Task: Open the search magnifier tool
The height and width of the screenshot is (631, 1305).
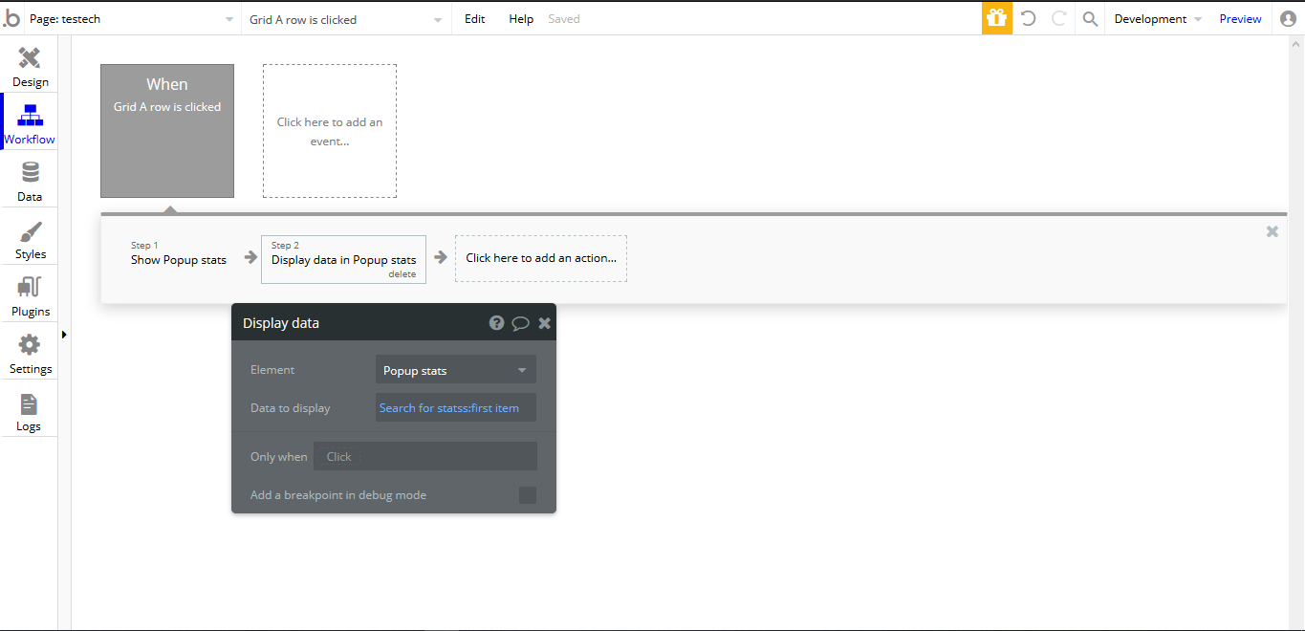Action: [x=1090, y=18]
